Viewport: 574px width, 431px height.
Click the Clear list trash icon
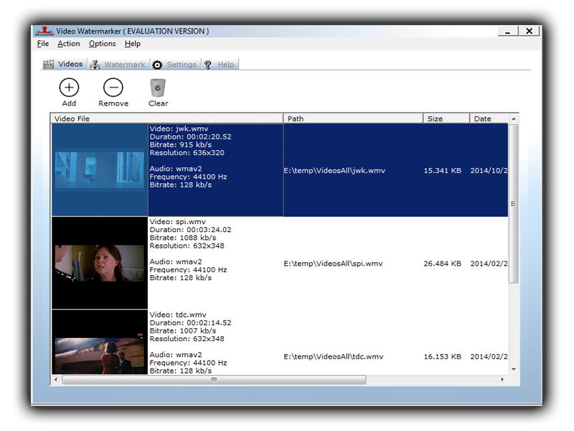pyautogui.click(x=158, y=88)
